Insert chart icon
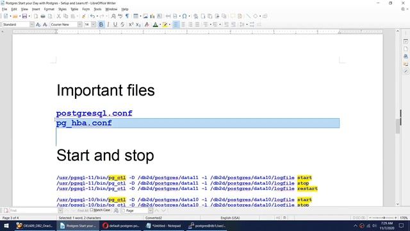The height and width of the screenshot is (231, 410). point(152,16)
